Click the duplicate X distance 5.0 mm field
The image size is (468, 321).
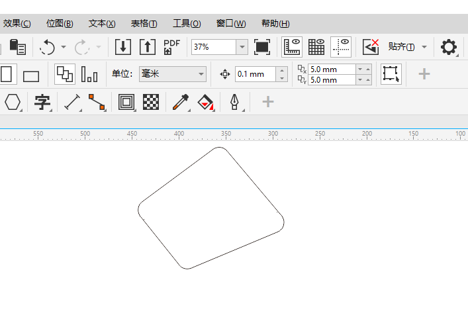(x=332, y=69)
